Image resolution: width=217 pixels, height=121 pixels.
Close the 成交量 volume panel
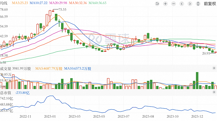tap(214, 68)
